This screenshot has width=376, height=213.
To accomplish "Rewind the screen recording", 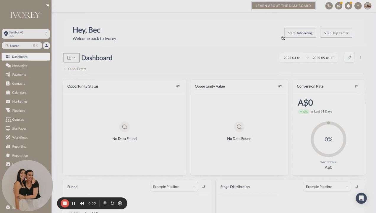I will [82, 203].
